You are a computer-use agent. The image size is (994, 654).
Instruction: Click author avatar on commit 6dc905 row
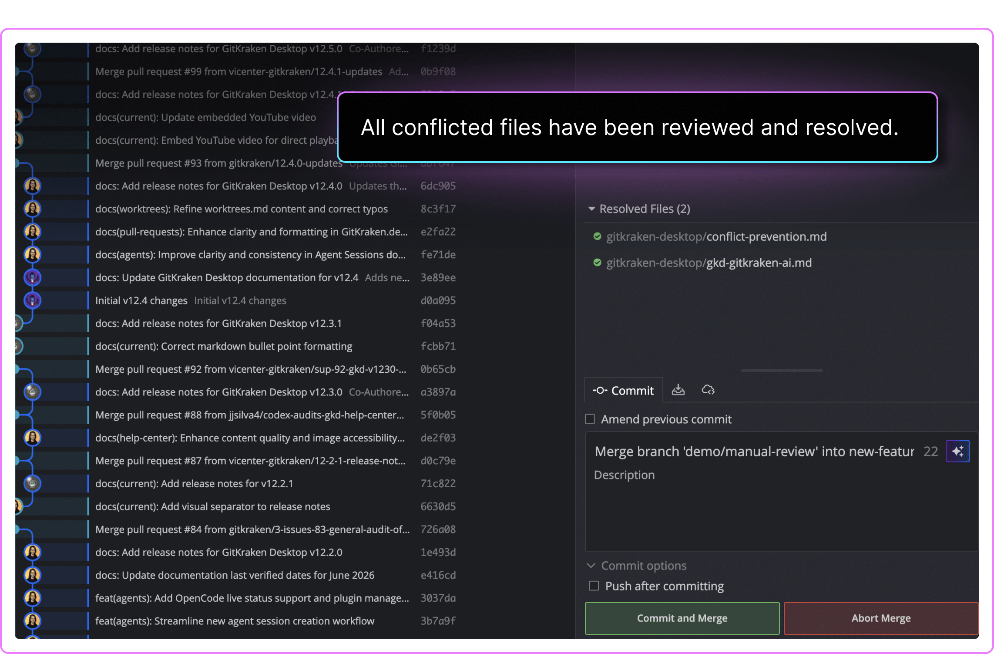pyautogui.click(x=32, y=186)
